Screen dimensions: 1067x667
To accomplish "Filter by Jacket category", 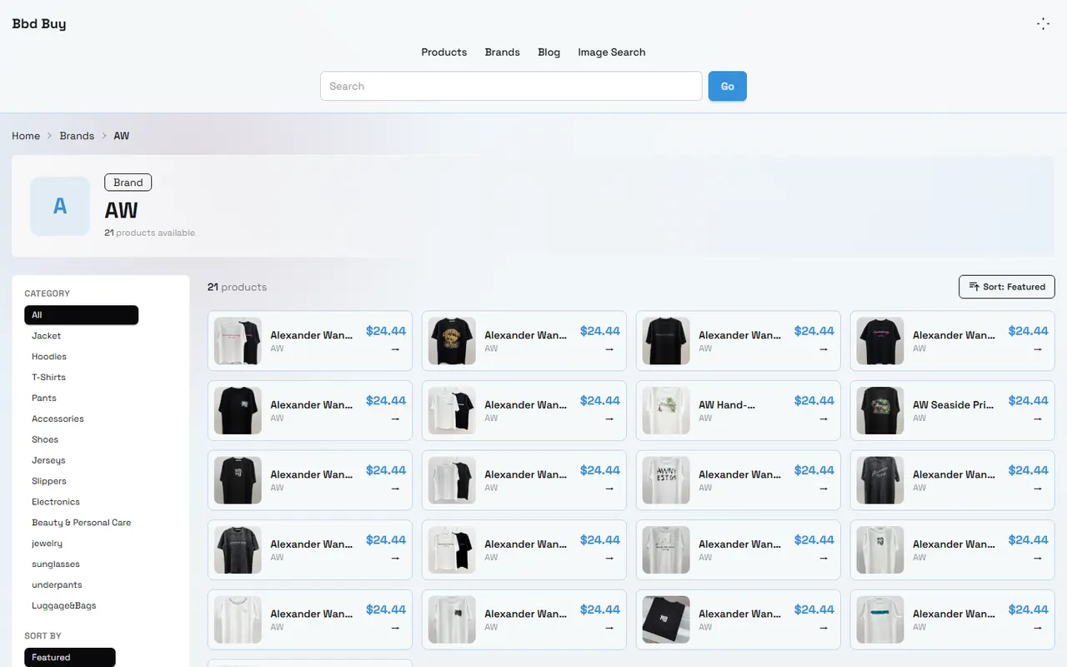I will pos(47,336).
